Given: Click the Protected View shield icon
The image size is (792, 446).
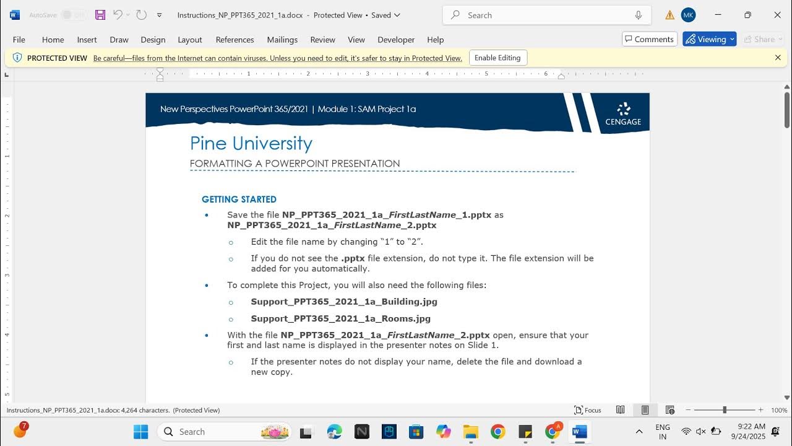Looking at the screenshot, I should pos(17,58).
